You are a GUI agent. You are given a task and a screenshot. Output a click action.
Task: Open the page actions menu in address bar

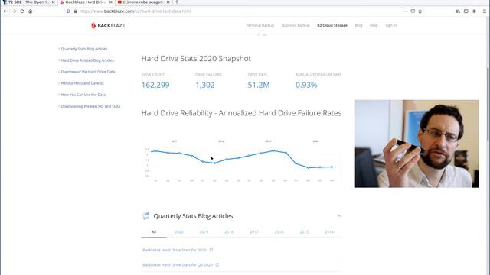coord(406,11)
